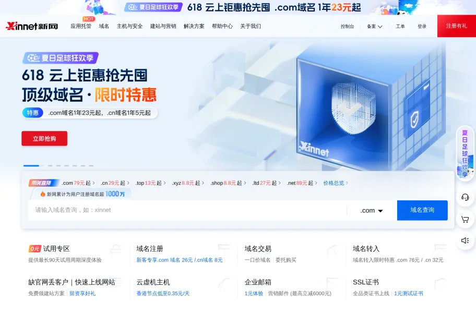Image resolution: width=476 pixels, height=313 pixels.
Task: Open the customer service headset icon
Action: (465, 197)
